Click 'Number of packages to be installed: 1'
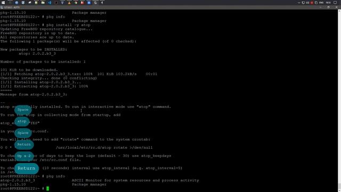Image resolution: width=341 pixels, height=192 pixels. click(43, 62)
